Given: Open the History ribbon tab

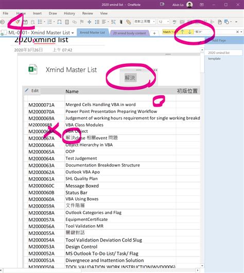Looking at the screenshot, I should [x=69, y=13].
